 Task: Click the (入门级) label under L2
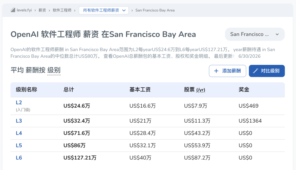(x=23, y=110)
